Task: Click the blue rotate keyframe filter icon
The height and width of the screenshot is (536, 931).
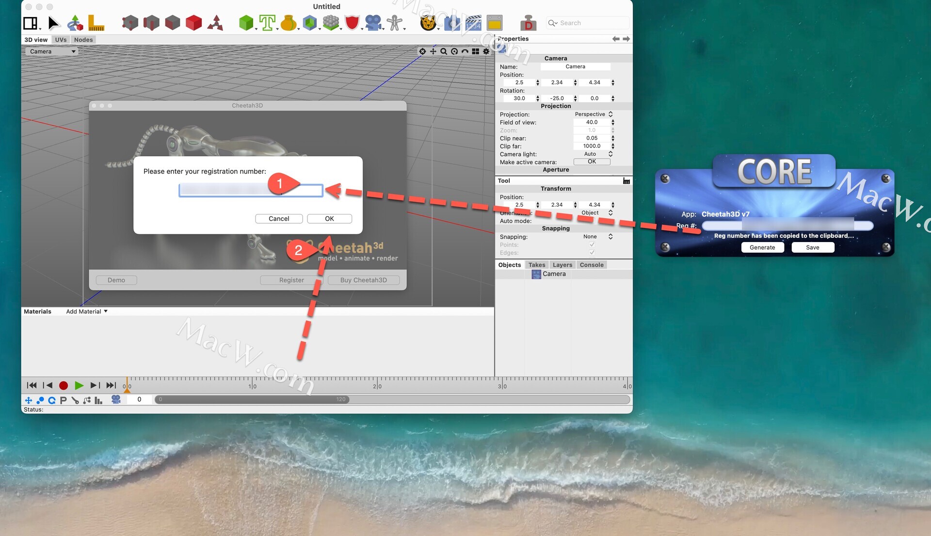Action: [x=52, y=400]
